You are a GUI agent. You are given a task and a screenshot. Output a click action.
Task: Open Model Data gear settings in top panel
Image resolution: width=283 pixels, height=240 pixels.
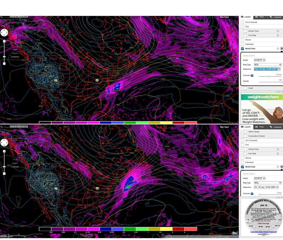pyautogui.click(x=282, y=49)
